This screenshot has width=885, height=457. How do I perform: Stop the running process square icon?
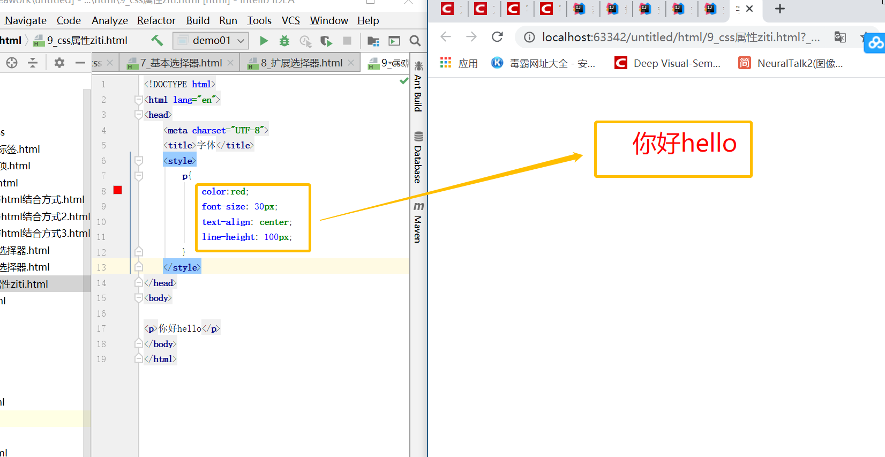coord(347,41)
